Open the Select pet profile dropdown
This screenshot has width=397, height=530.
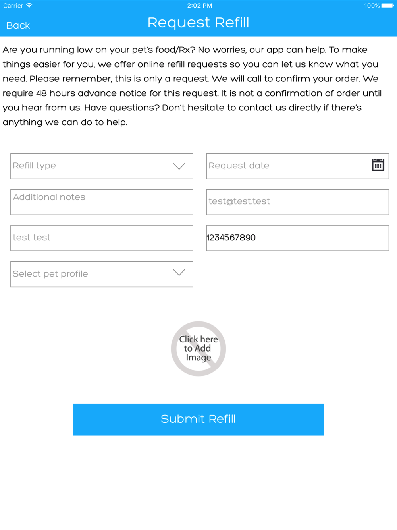102,274
